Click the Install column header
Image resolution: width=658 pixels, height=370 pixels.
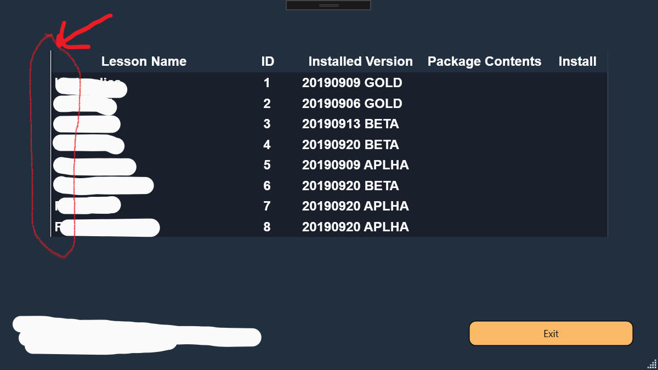pyautogui.click(x=577, y=61)
